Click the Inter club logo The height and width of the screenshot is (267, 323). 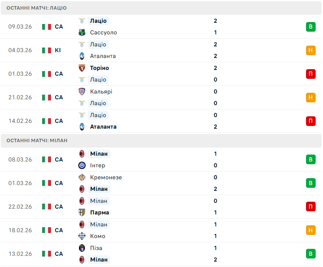(x=82, y=165)
